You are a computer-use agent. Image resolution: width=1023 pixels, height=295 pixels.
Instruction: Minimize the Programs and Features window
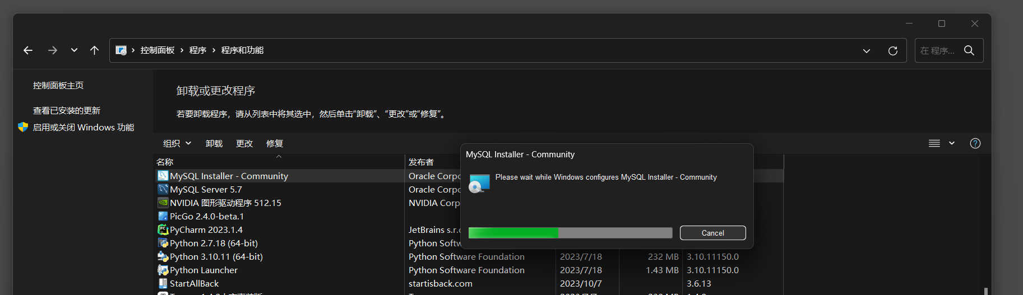909,24
